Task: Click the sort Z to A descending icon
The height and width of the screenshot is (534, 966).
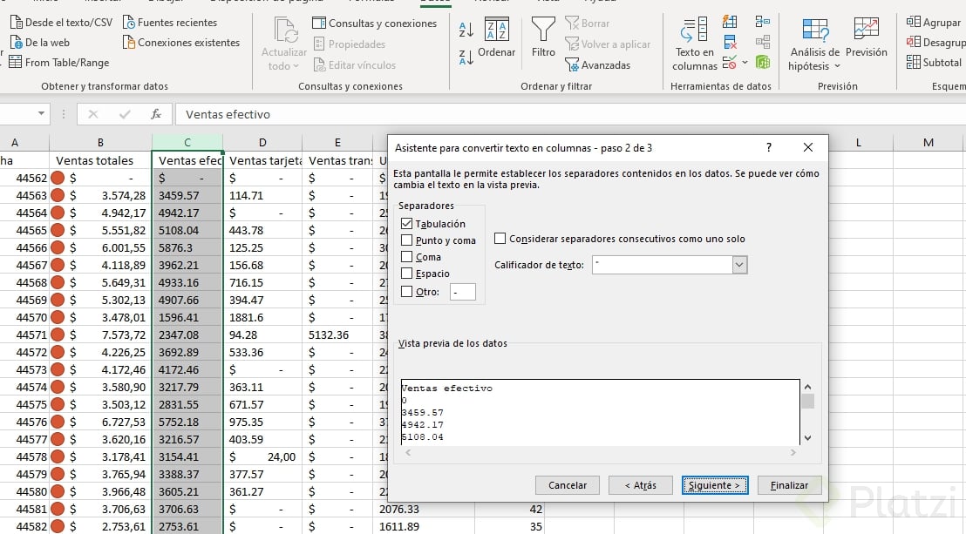Action: [x=466, y=57]
